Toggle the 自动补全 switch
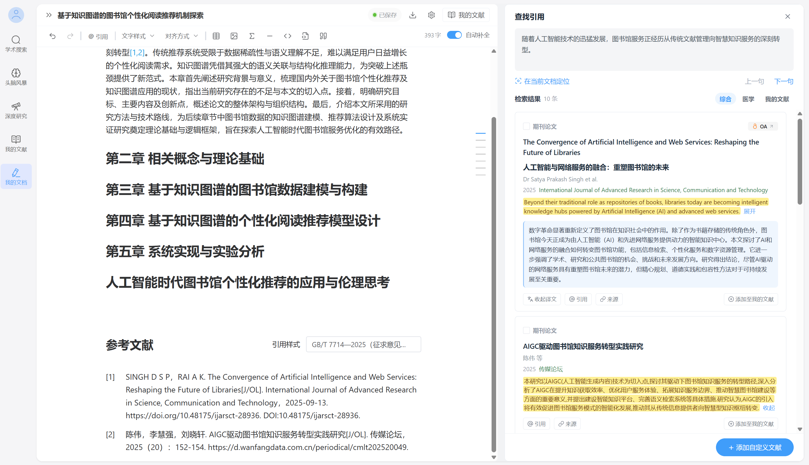The width and height of the screenshot is (809, 465). point(454,35)
